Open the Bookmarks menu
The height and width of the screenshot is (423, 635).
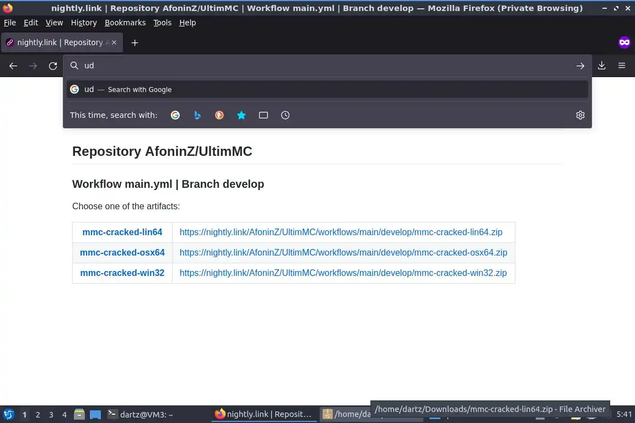click(x=125, y=23)
